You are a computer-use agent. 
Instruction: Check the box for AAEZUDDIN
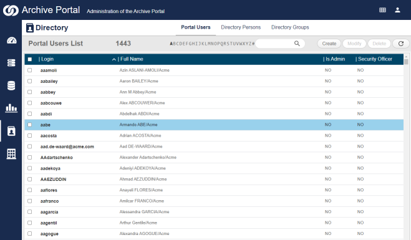29,179
